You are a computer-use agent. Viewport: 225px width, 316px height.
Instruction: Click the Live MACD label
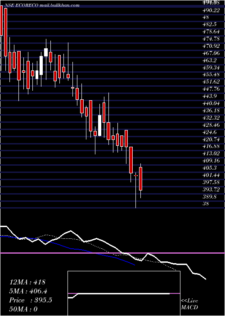click(x=189, y=304)
